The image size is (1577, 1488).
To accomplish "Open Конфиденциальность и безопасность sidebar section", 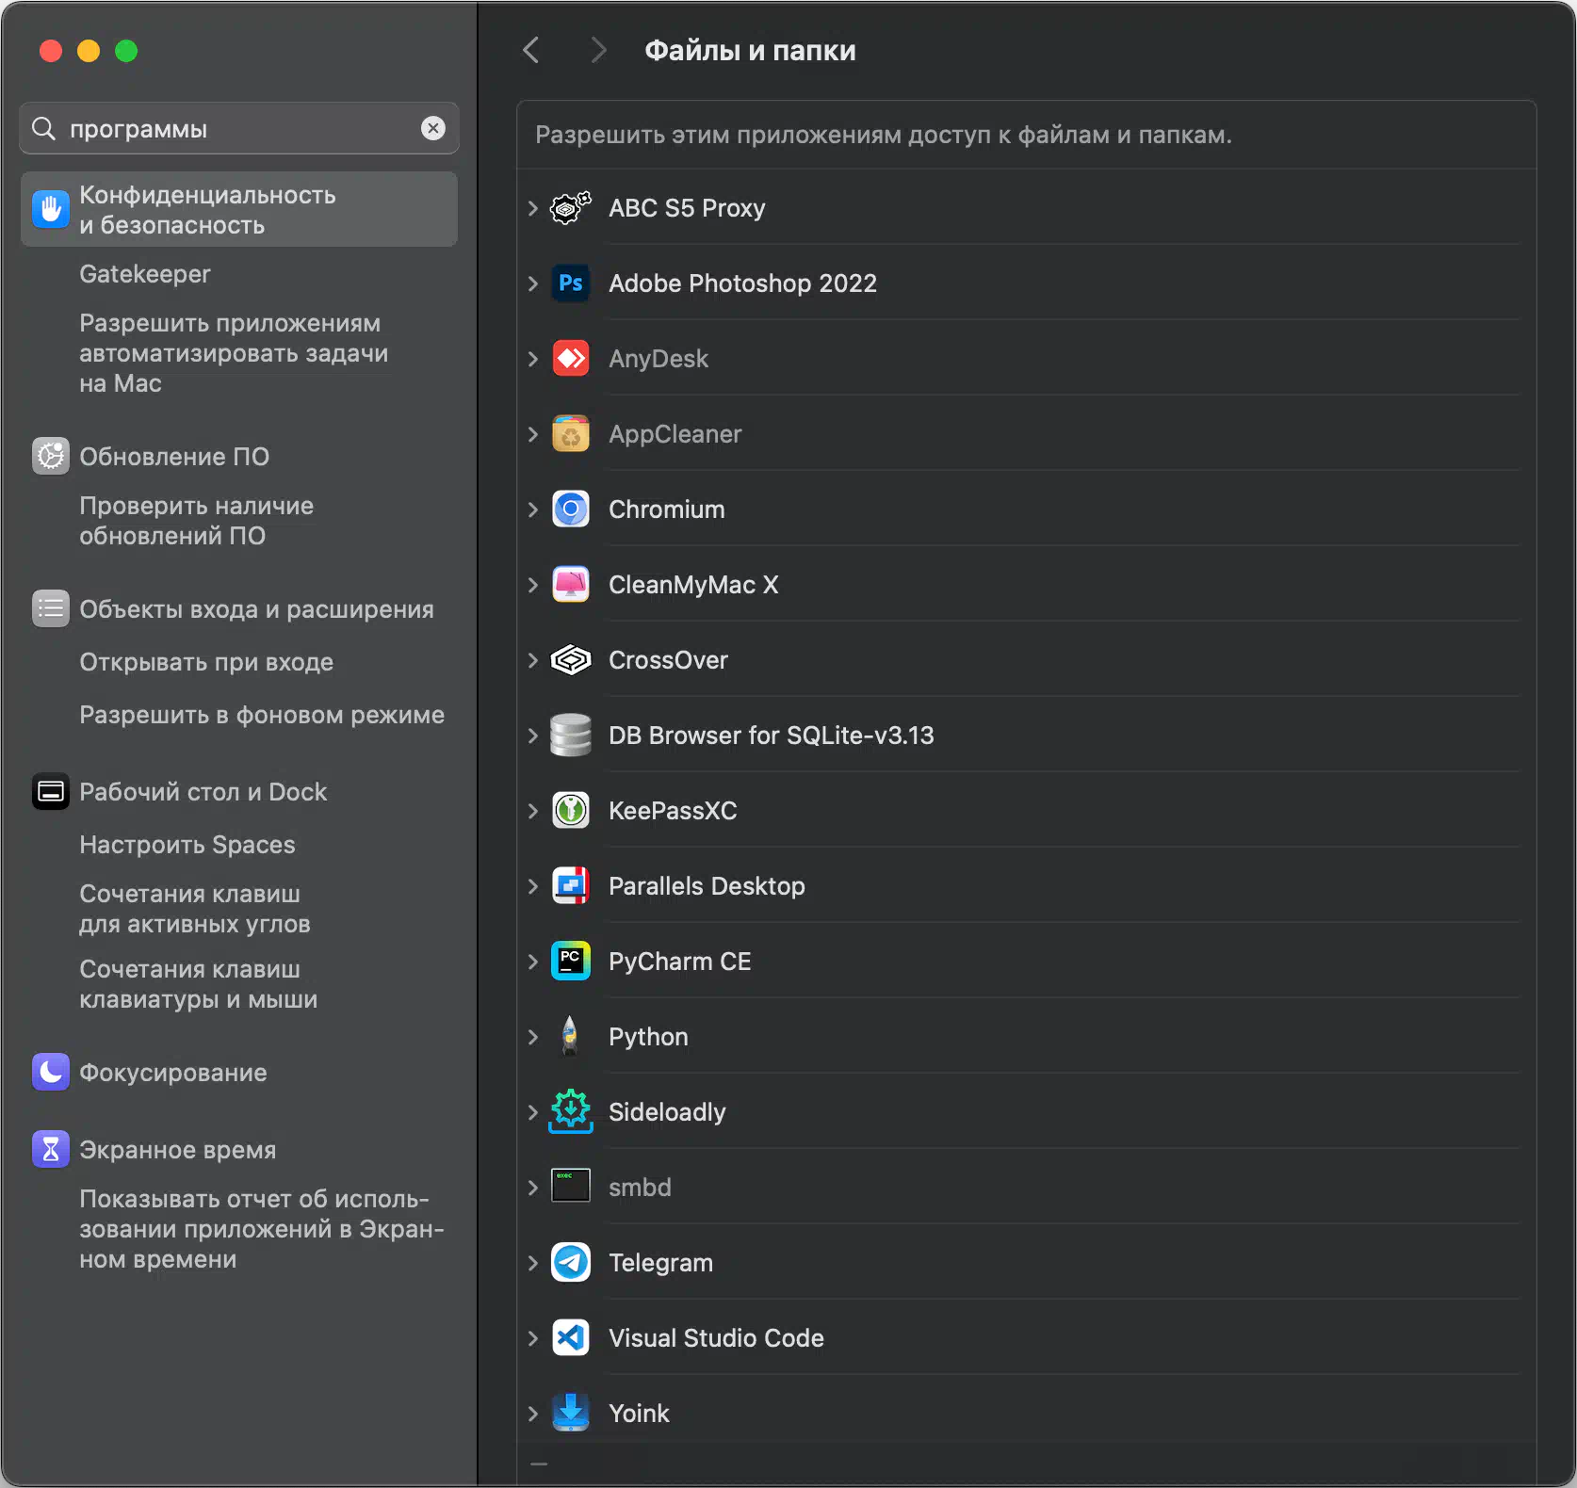I will [x=239, y=209].
